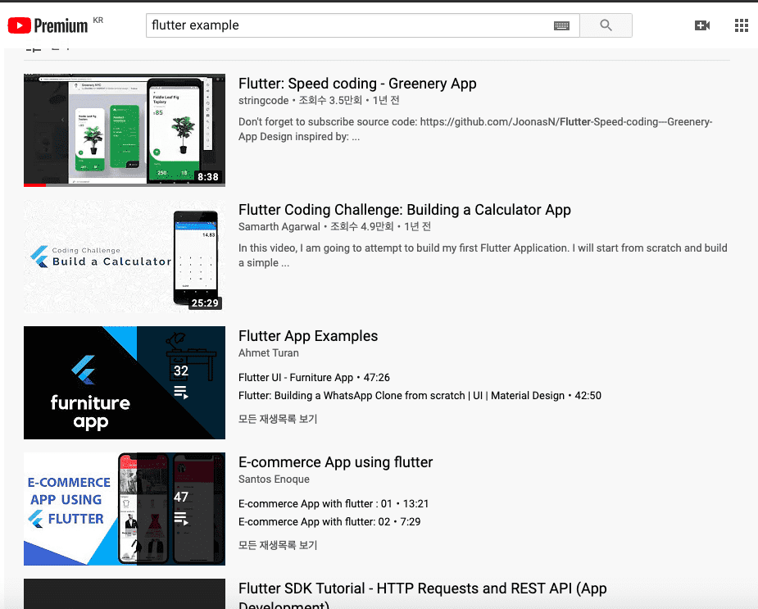Click the 47-video playlist queue icon
This screenshot has height=609, width=758.
181,519
